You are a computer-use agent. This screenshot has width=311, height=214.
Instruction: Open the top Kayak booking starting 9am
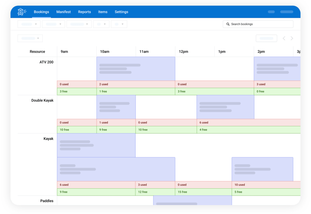[96, 146]
